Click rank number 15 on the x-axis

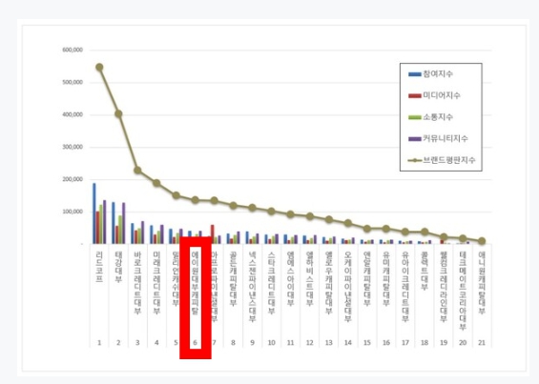367,343
